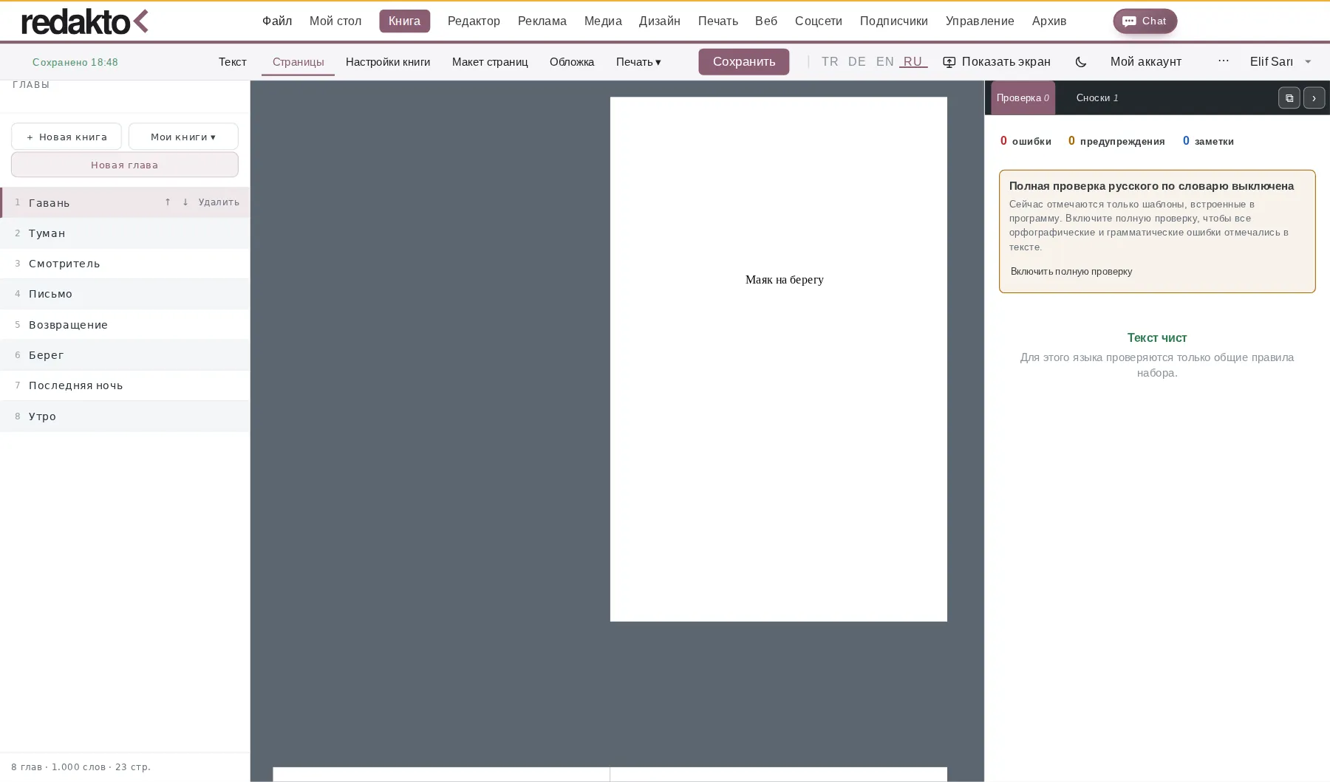The height and width of the screenshot is (782, 1330).
Task: Open the Chat bubble button
Action: 1145,21
